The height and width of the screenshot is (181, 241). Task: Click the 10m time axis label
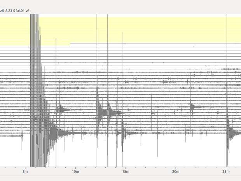click(x=75, y=171)
